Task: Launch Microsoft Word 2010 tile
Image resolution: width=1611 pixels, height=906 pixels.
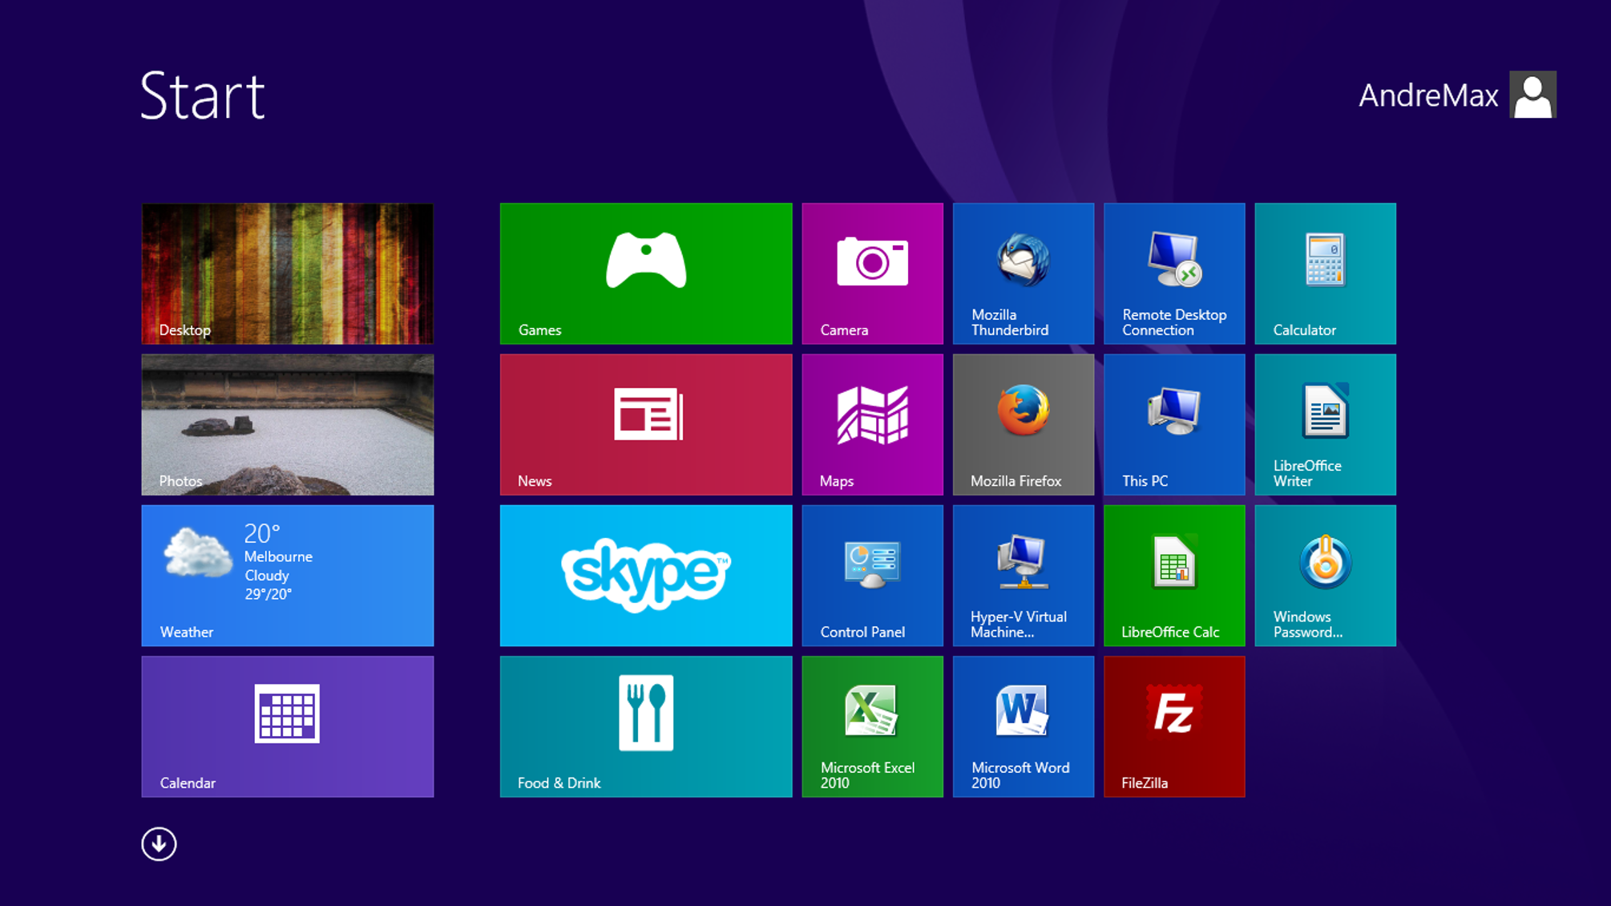Action: pyautogui.click(x=1023, y=726)
